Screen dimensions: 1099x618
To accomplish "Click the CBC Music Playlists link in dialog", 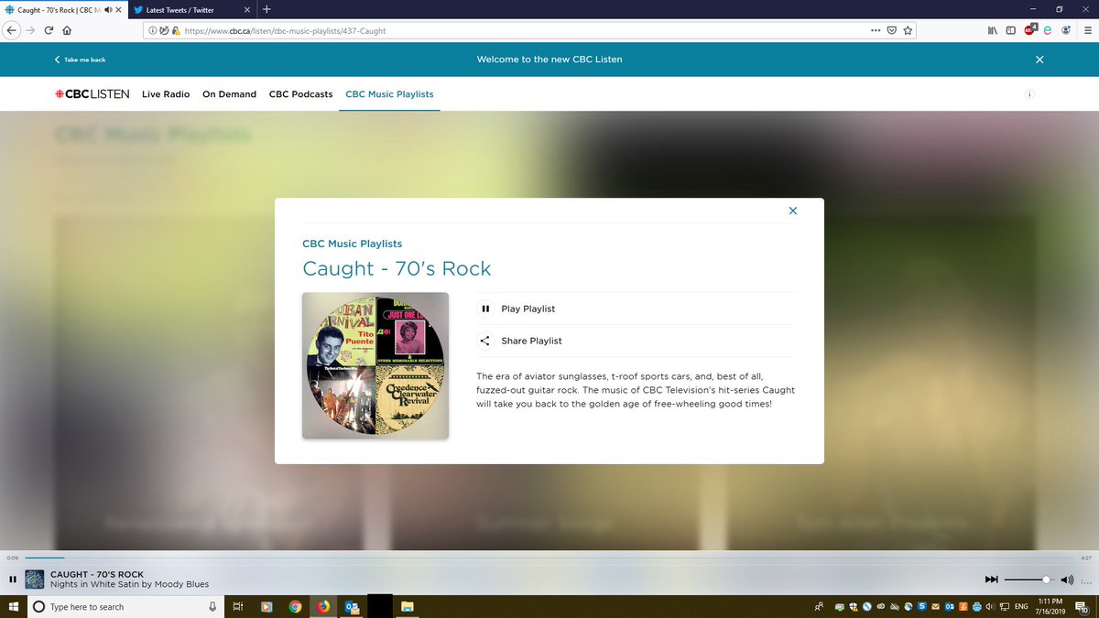I will tap(353, 244).
